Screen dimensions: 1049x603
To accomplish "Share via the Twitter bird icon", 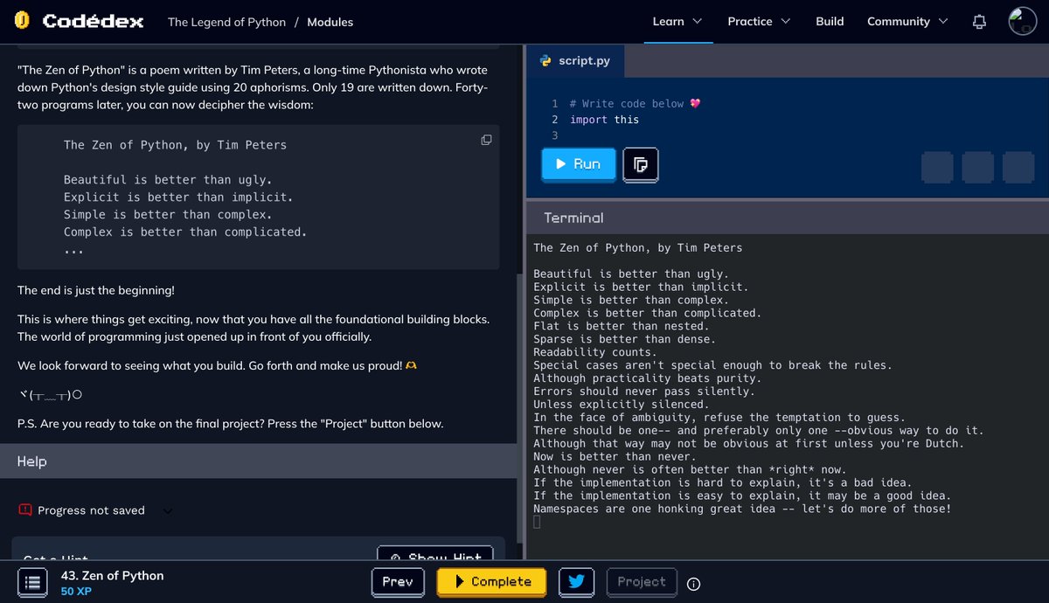I will point(576,582).
